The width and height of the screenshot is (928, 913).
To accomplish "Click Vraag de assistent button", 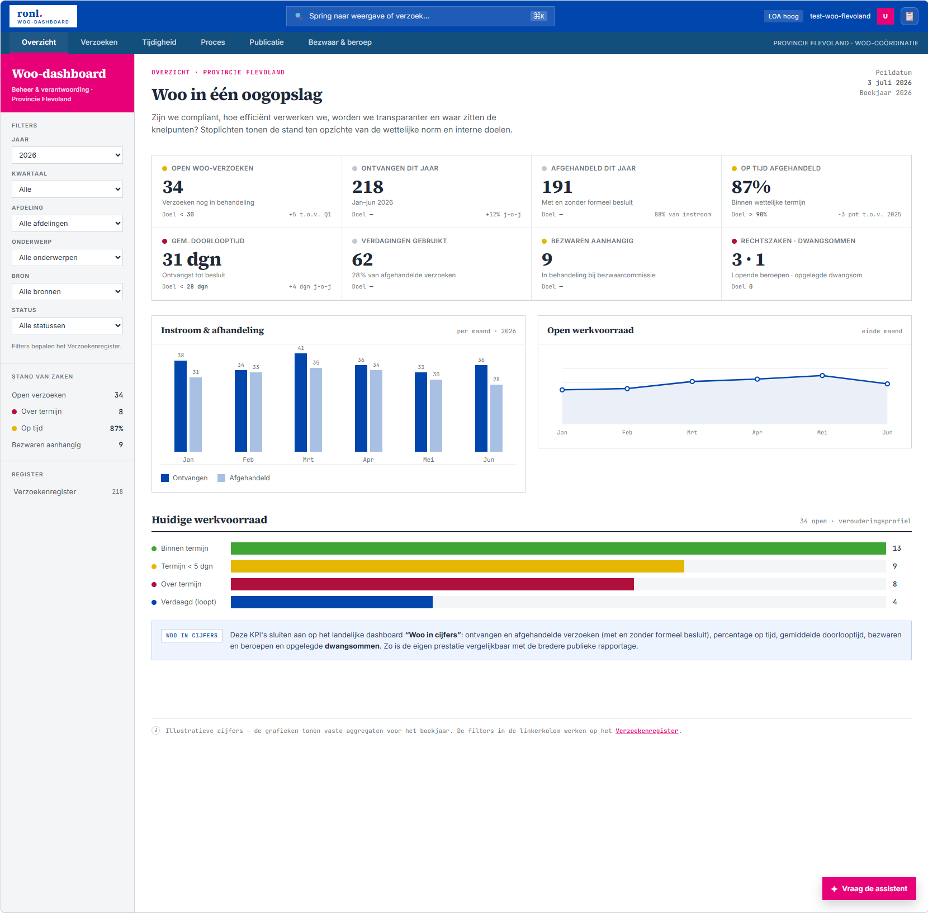I will coord(869,888).
